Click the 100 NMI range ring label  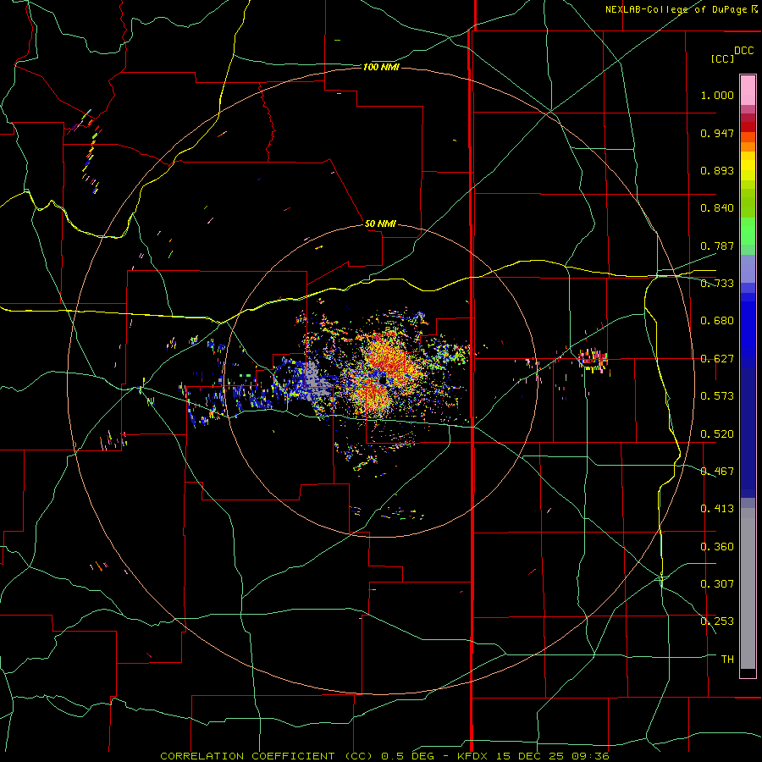(381, 67)
